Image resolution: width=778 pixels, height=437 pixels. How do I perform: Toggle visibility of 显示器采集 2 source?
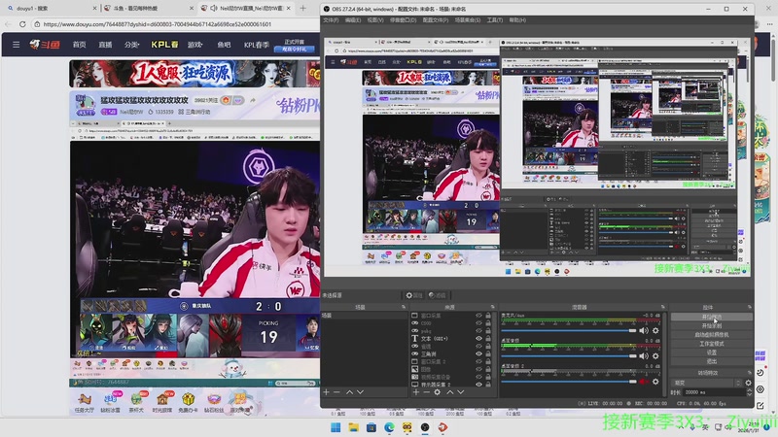[x=478, y=384]
